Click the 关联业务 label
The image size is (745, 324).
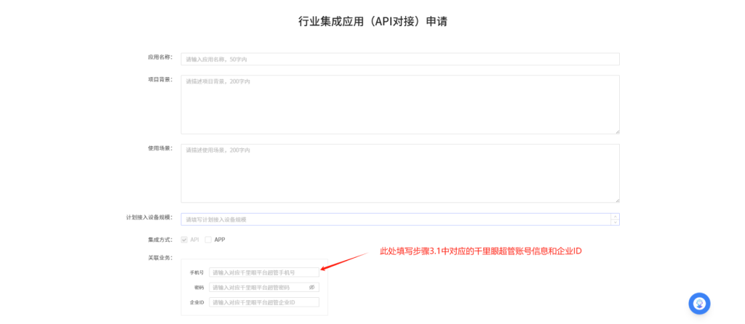click(160, 258)
